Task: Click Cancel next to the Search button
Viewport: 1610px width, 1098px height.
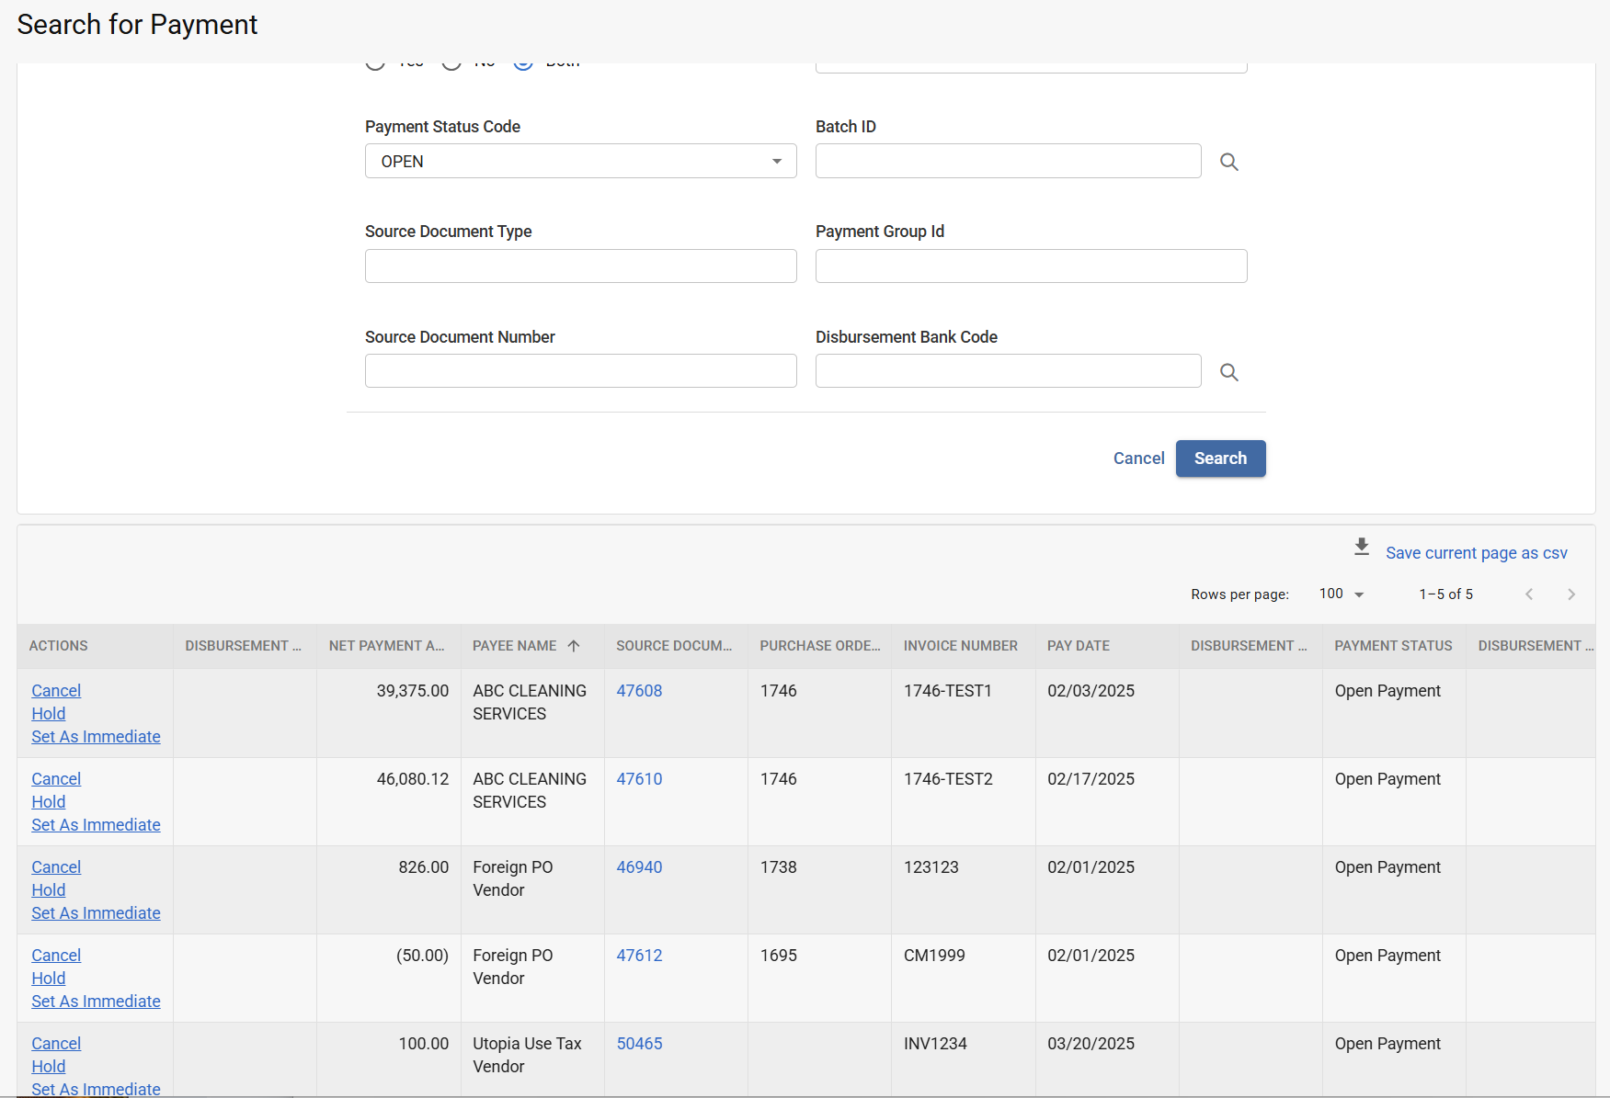Action: click(1138, 458)
